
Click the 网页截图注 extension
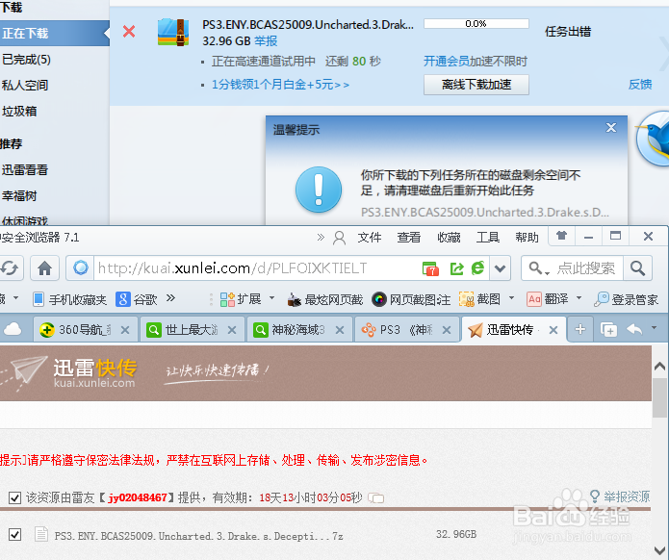click(411, 300)
